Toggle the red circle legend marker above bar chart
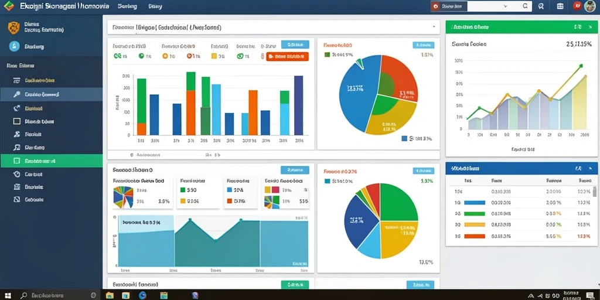This screenshot has height=300, width=600. (x=189, y=56)
